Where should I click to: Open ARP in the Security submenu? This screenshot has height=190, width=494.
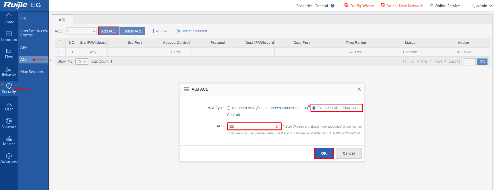click(24, 47)
